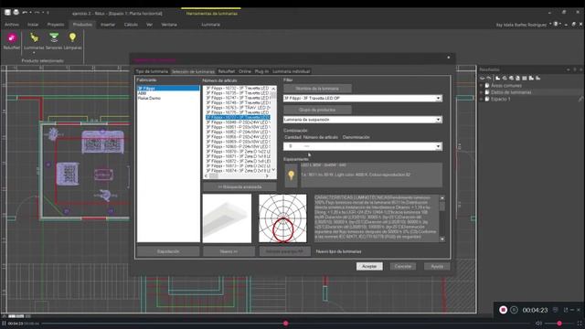Open the Combinación dropdown
The image size is (585, 329).
click(x=438, y=146)
